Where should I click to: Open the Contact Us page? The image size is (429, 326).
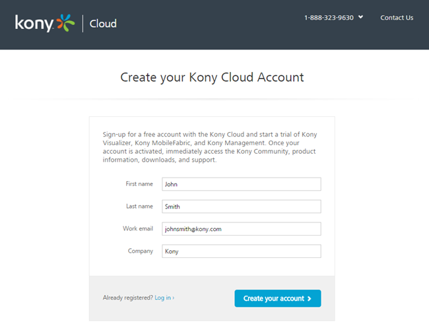[397, 18]
